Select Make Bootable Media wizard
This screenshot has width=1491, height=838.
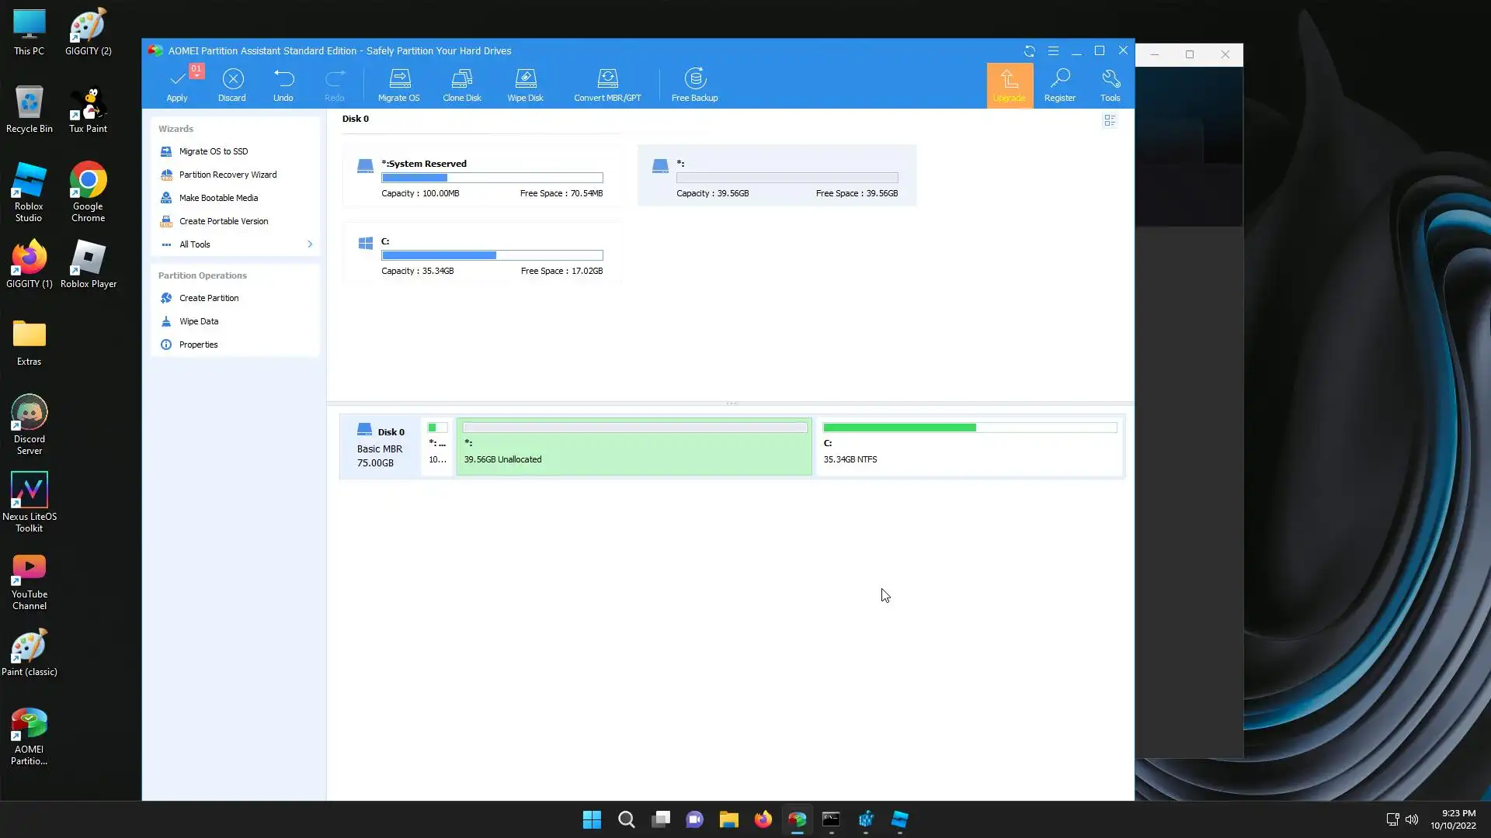click(218, 198)
